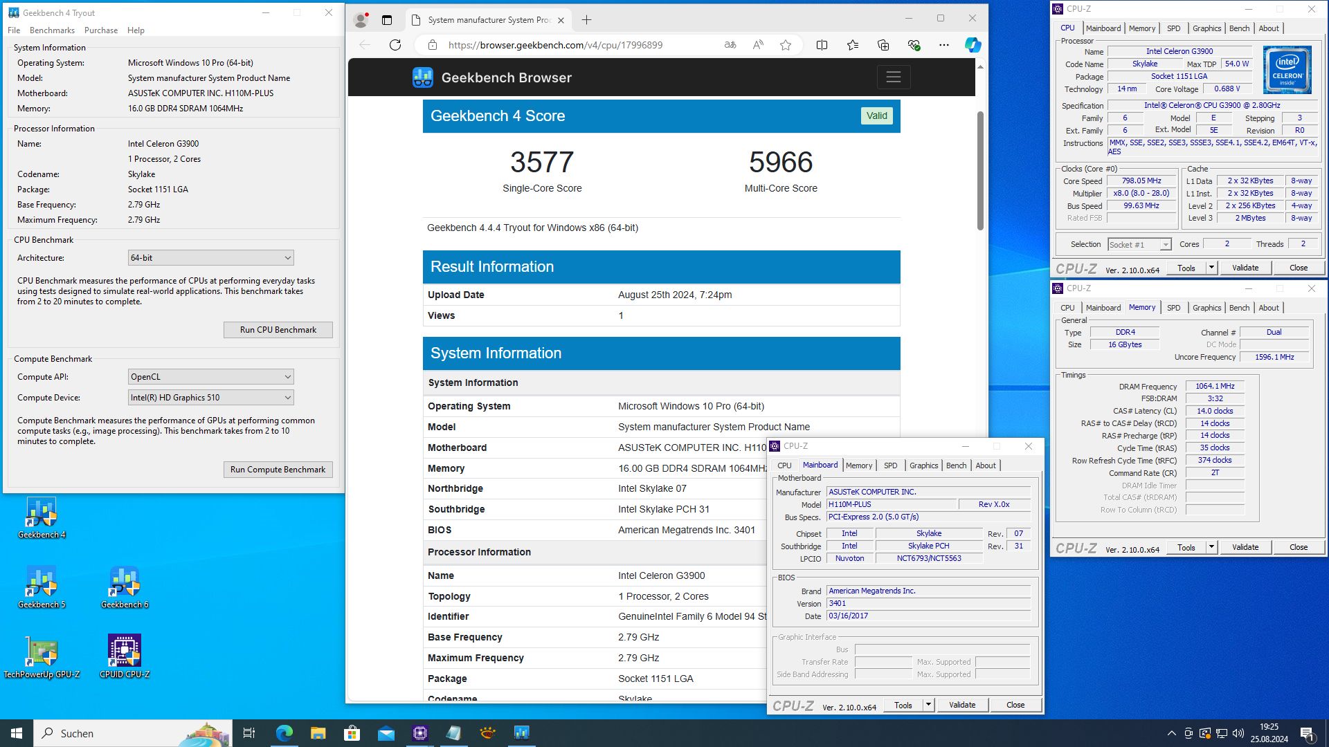Open Windows Start menu
1329x747 pixels.
pyautogui.click(x=17, y=733)
